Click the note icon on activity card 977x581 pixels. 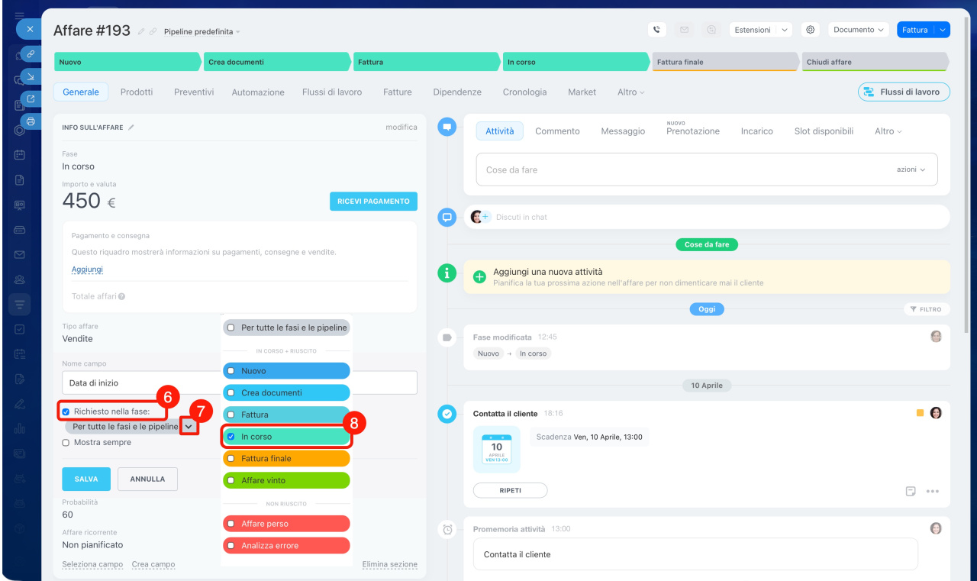click(911, 491)
